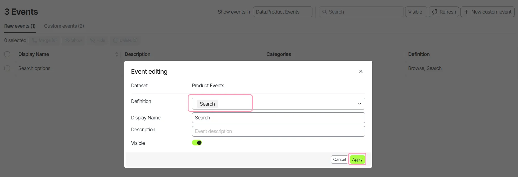Open the Visible filter button

pos(416,12)
